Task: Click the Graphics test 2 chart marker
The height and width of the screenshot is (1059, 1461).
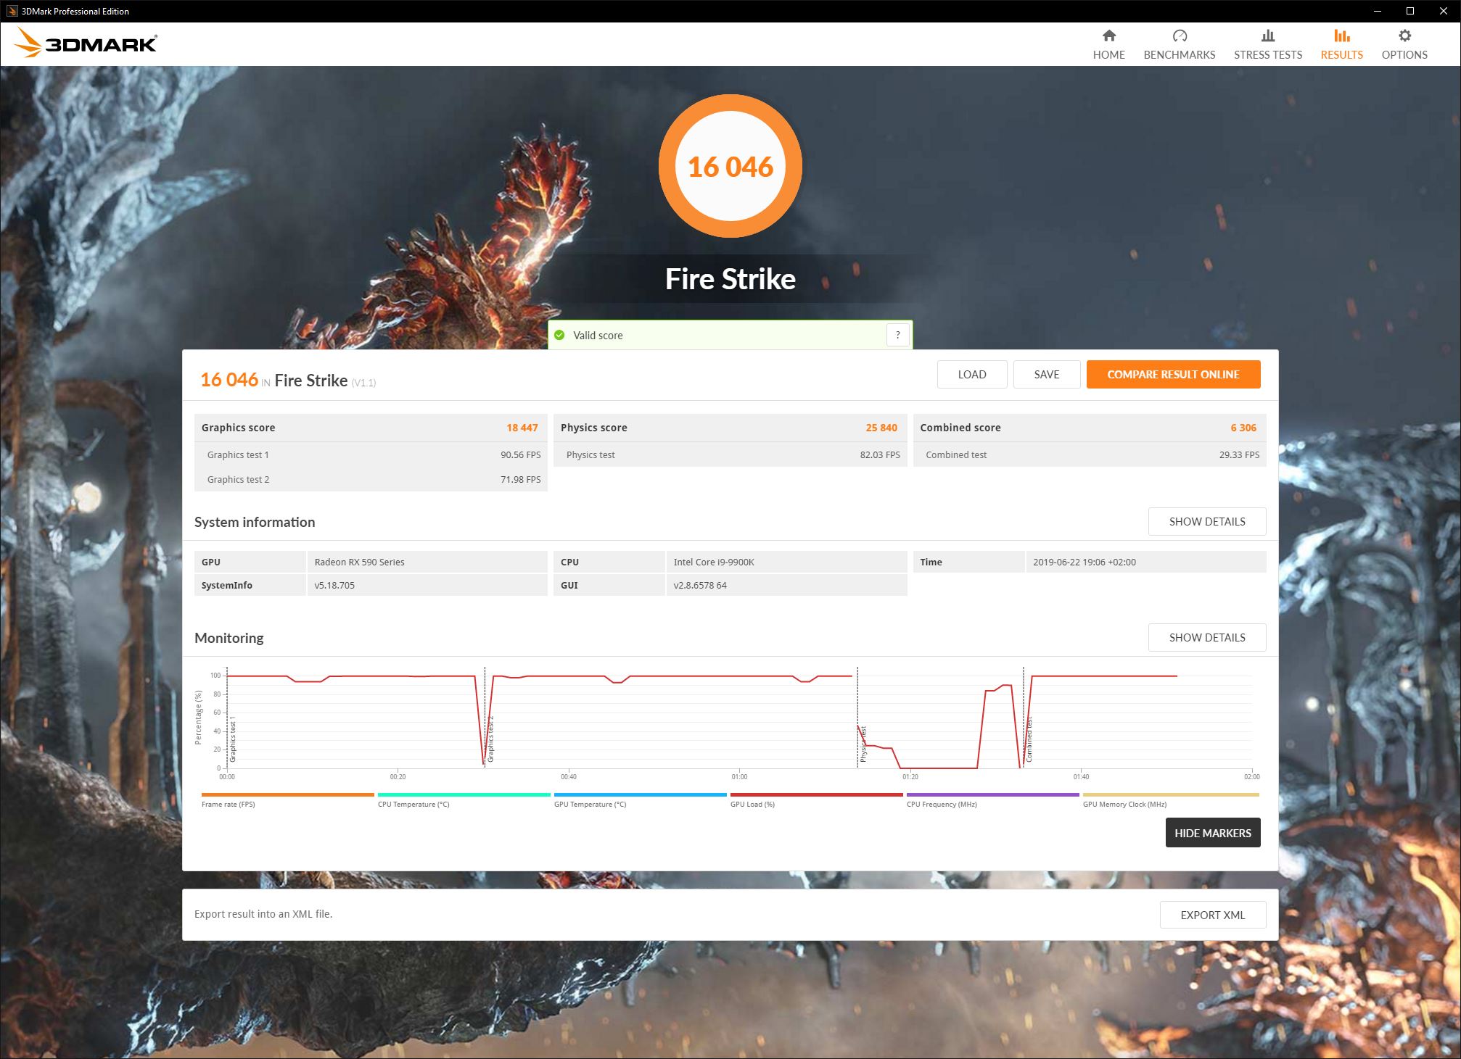Action: [490, 739]
